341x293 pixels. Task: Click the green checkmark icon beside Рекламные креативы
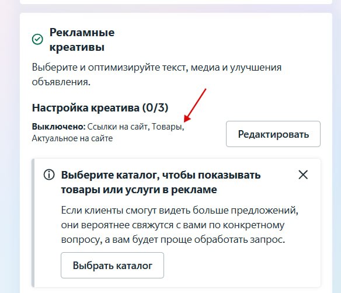coord(37,39)
